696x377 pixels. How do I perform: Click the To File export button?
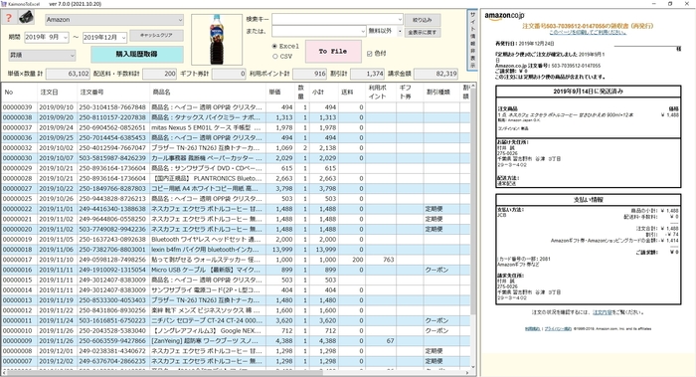click(x=333, y=52)
